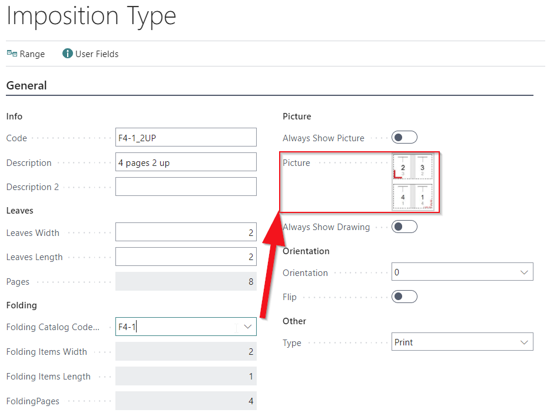
Task: Click the Leaves Length input
Action: tap(185, 257)
